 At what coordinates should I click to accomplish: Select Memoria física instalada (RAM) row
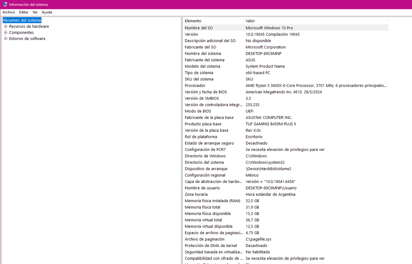(x=286, y=201)
